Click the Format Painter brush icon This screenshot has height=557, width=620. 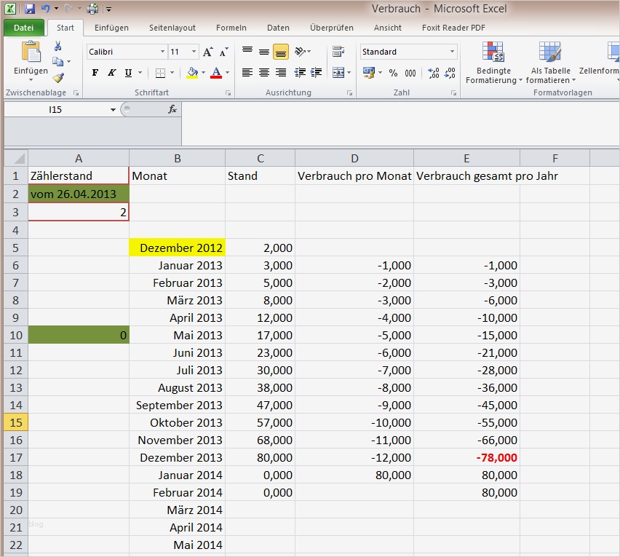click(x=58, y=77)
